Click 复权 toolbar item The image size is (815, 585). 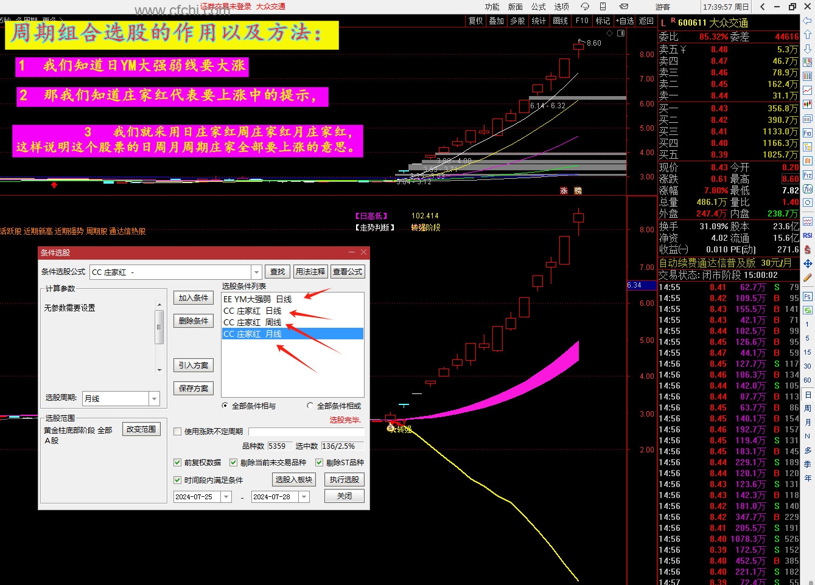click(x=475, y=21)
